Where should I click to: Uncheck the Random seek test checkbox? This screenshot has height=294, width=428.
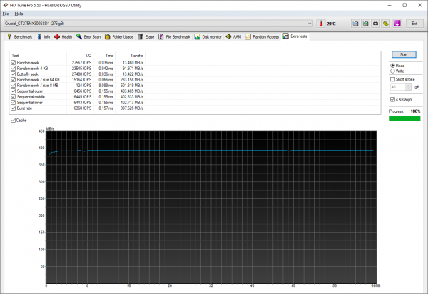coord(13,63)
